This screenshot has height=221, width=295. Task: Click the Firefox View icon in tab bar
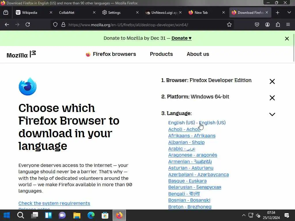[6, 13]
